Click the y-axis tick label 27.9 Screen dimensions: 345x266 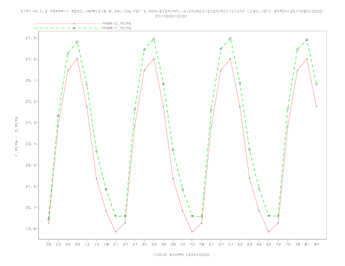pos(30,38)
